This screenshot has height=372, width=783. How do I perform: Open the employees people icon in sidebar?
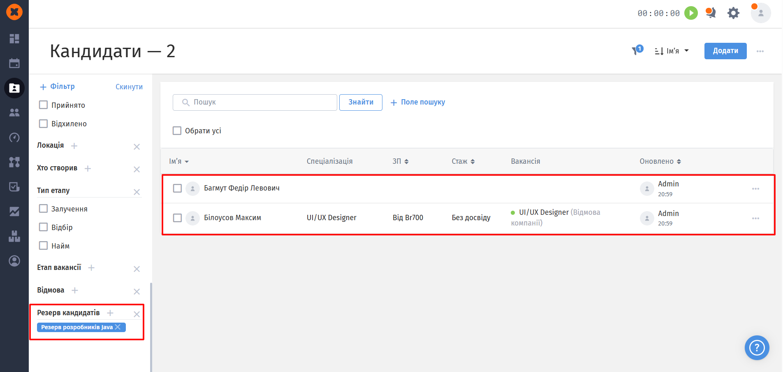[x=14, y=113]
